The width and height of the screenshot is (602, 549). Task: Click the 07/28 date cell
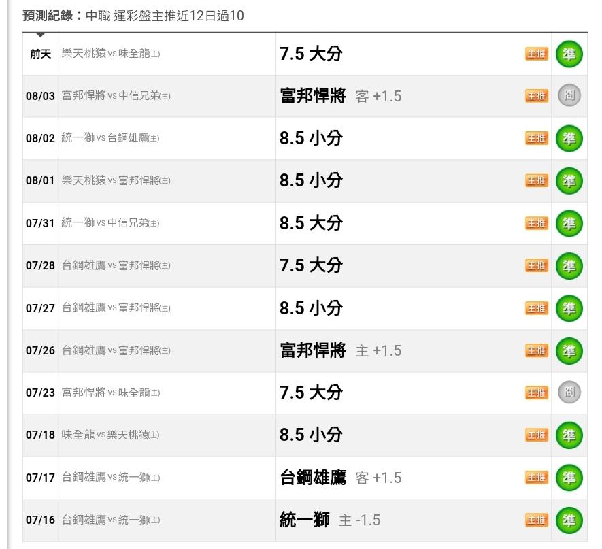tap(40, 266)
